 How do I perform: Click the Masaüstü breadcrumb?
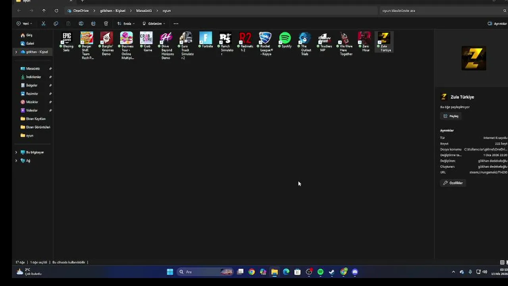click(144, 11)
